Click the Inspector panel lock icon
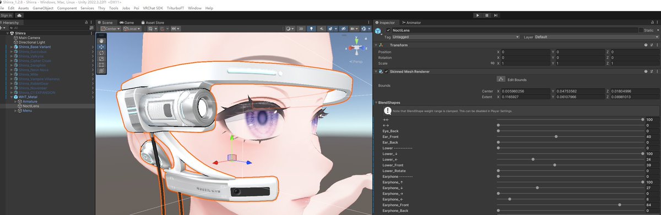The image size is (661, 215). pyautogui.click(x=652, y=23)
